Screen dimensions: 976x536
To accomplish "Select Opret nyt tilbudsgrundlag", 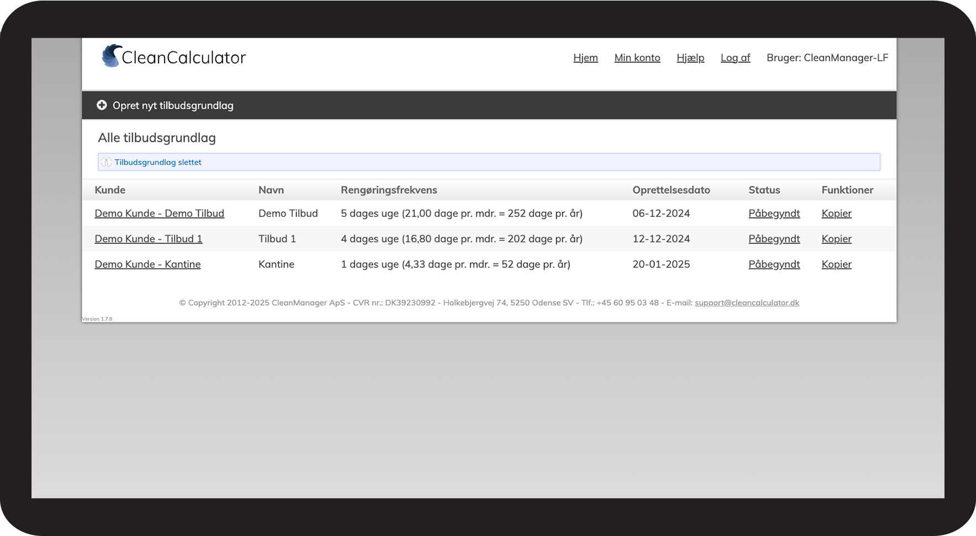I will tap(173, 105).
